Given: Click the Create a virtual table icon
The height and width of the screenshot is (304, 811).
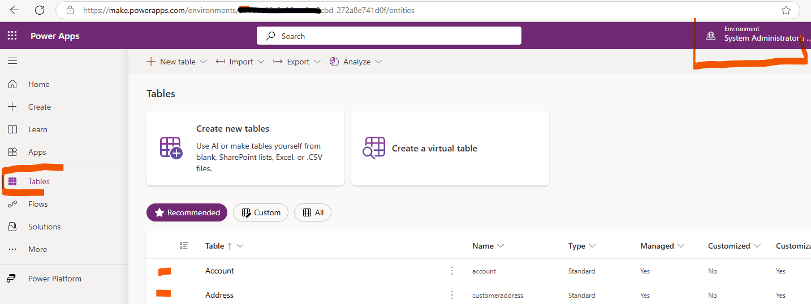Looking at the screenshot, I should 374,148.
